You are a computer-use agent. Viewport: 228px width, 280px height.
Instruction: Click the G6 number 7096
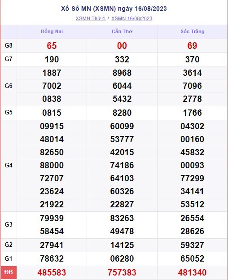192,86
